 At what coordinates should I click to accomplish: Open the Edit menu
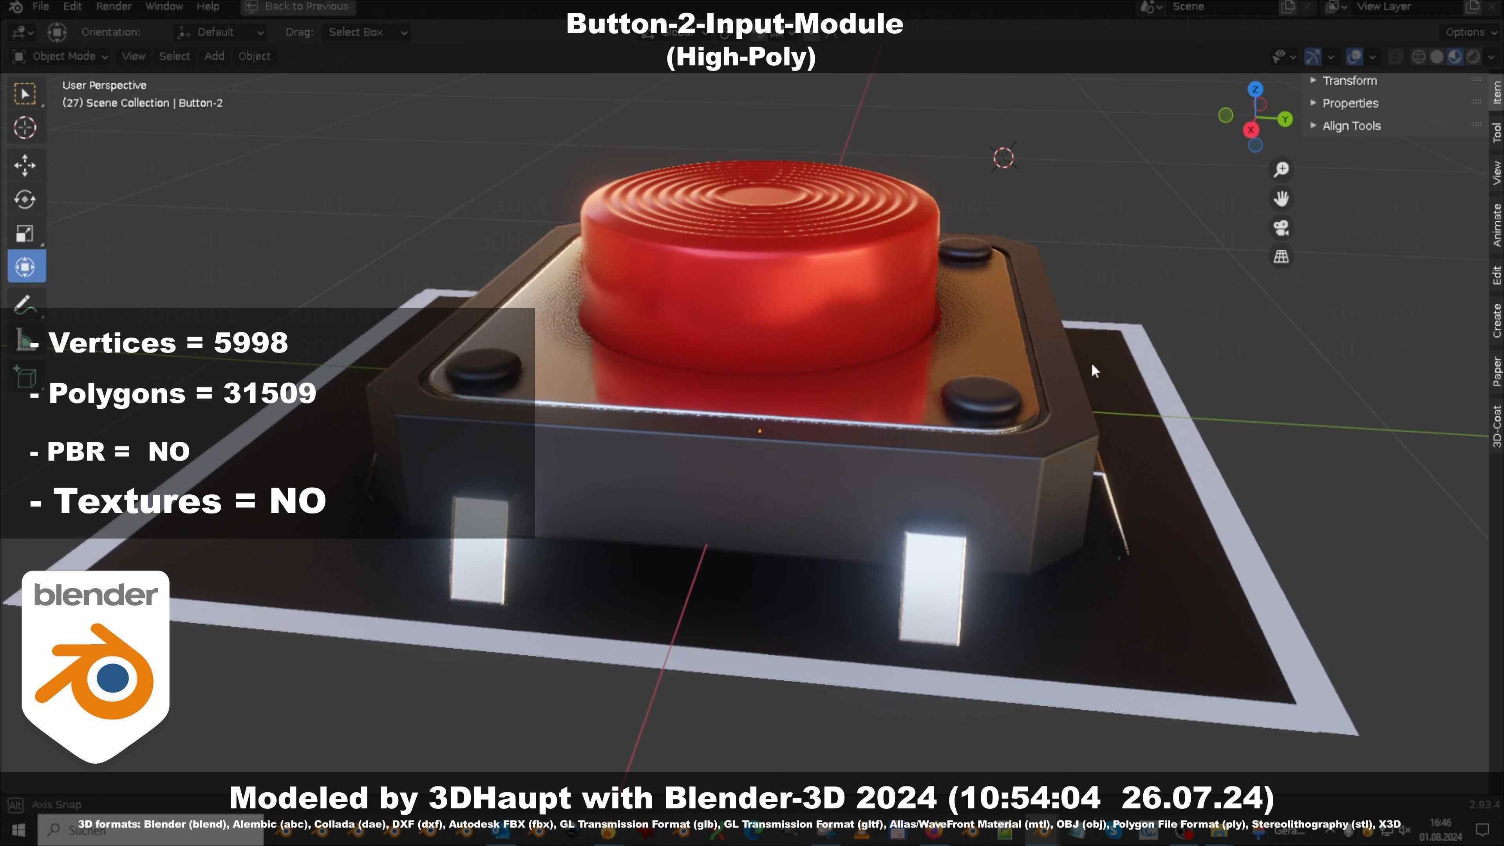point(72,6)
